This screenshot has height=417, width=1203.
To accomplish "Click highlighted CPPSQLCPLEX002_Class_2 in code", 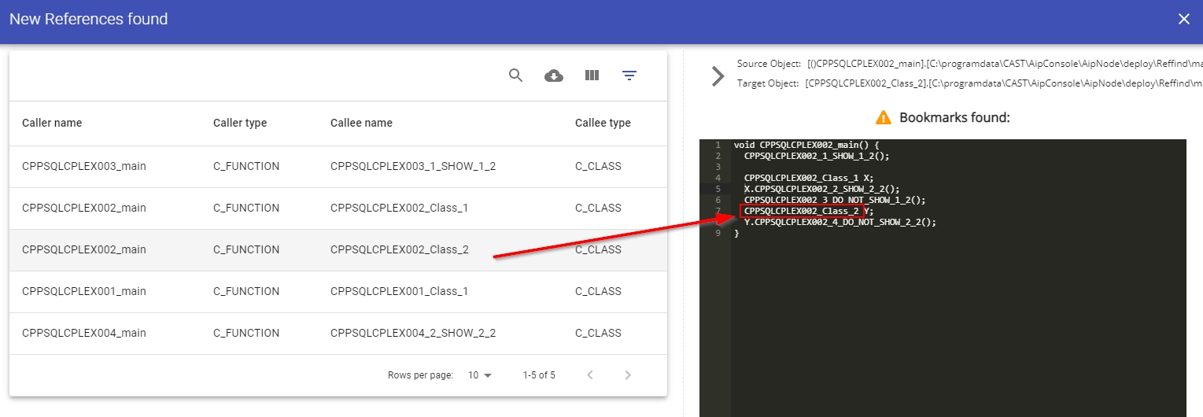I will click(801, 211).
